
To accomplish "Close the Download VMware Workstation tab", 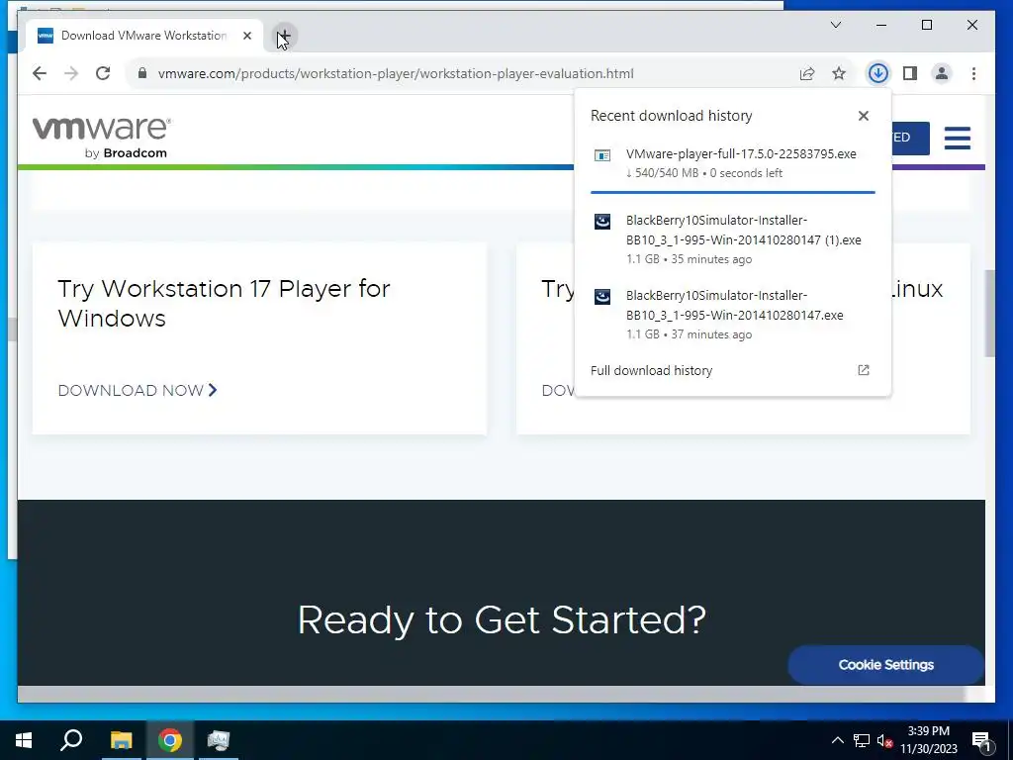I will [x=246, y=36].
